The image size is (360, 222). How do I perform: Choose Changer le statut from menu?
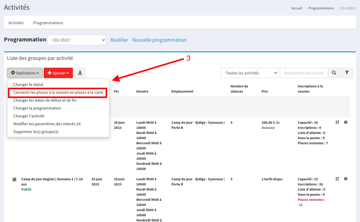pos(28,85)
